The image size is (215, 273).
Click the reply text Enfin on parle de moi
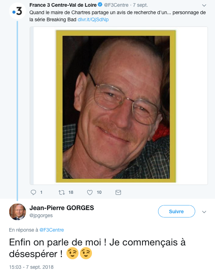tap(55, 242)
